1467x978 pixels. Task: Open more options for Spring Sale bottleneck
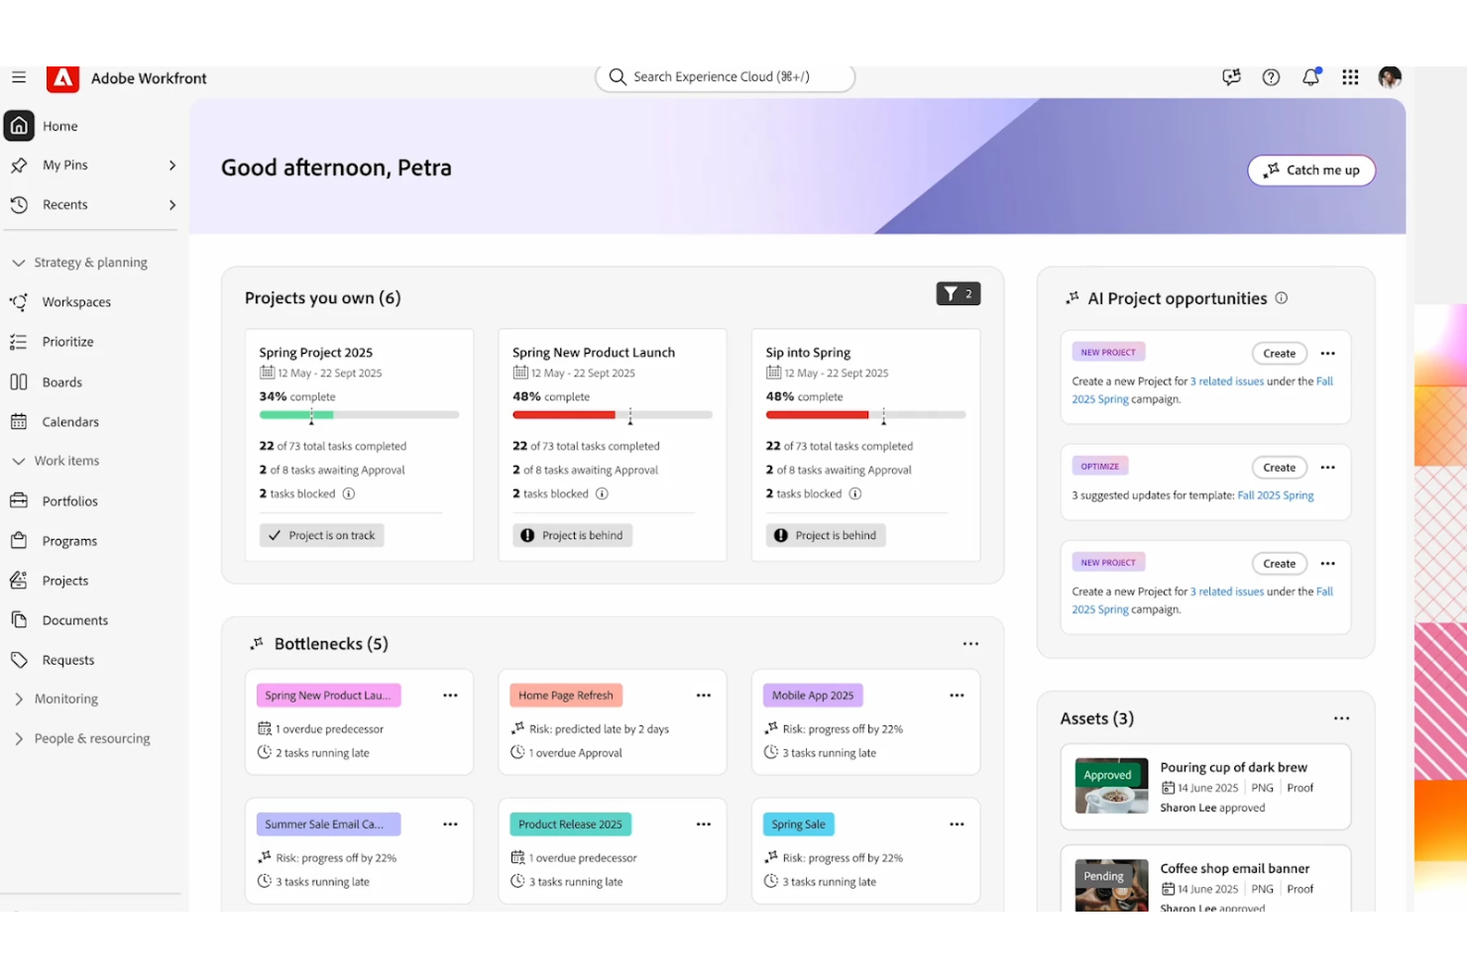point(957,824)
